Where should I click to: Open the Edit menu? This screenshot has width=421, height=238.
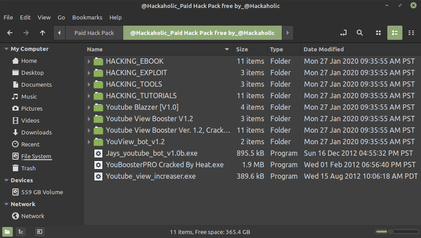click(25, 17)
